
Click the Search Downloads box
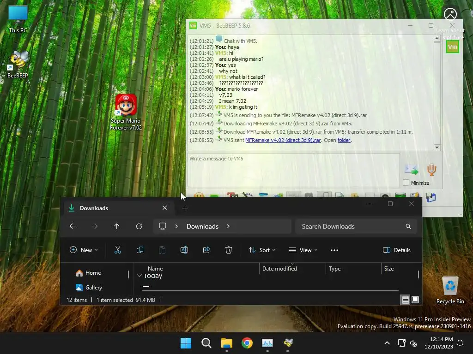point(356,226)
